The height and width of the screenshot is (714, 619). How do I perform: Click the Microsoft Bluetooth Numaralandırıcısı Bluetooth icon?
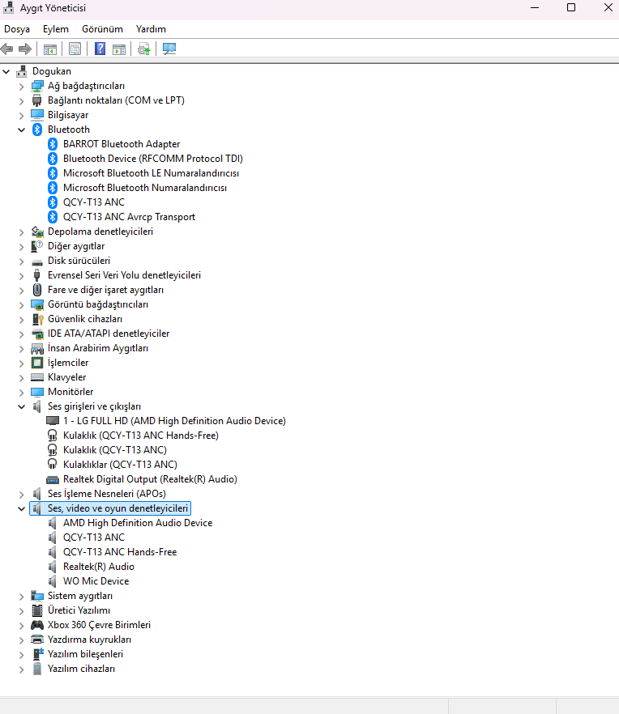[x=53, y=188]
